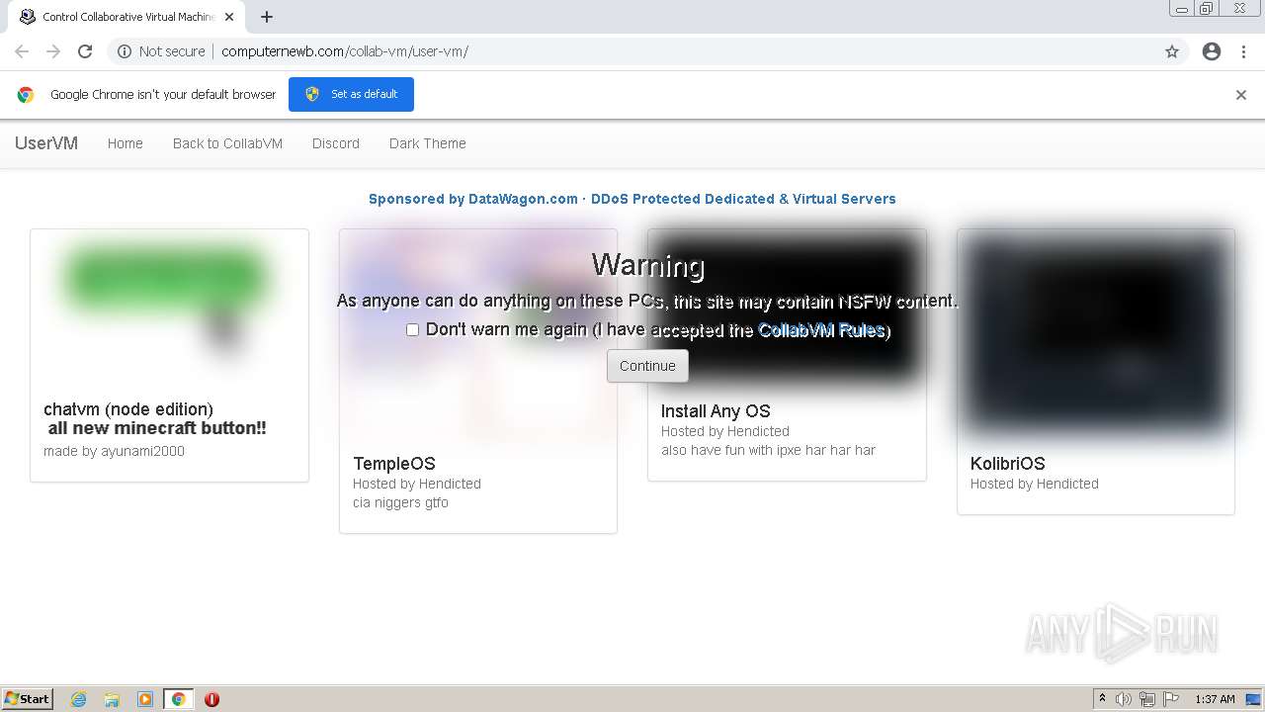This screenshot has height=712, width=1265.
Task: Open the volume tray icon
Action: click(1124, 699)
